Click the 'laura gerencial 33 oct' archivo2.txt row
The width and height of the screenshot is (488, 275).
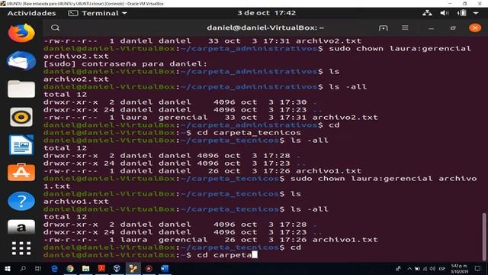[x=210, y=118]
